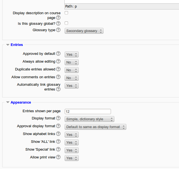Open the Display format dropdown
The height and width of the screenshot is (169, 179).
click(x=89, y=119)
